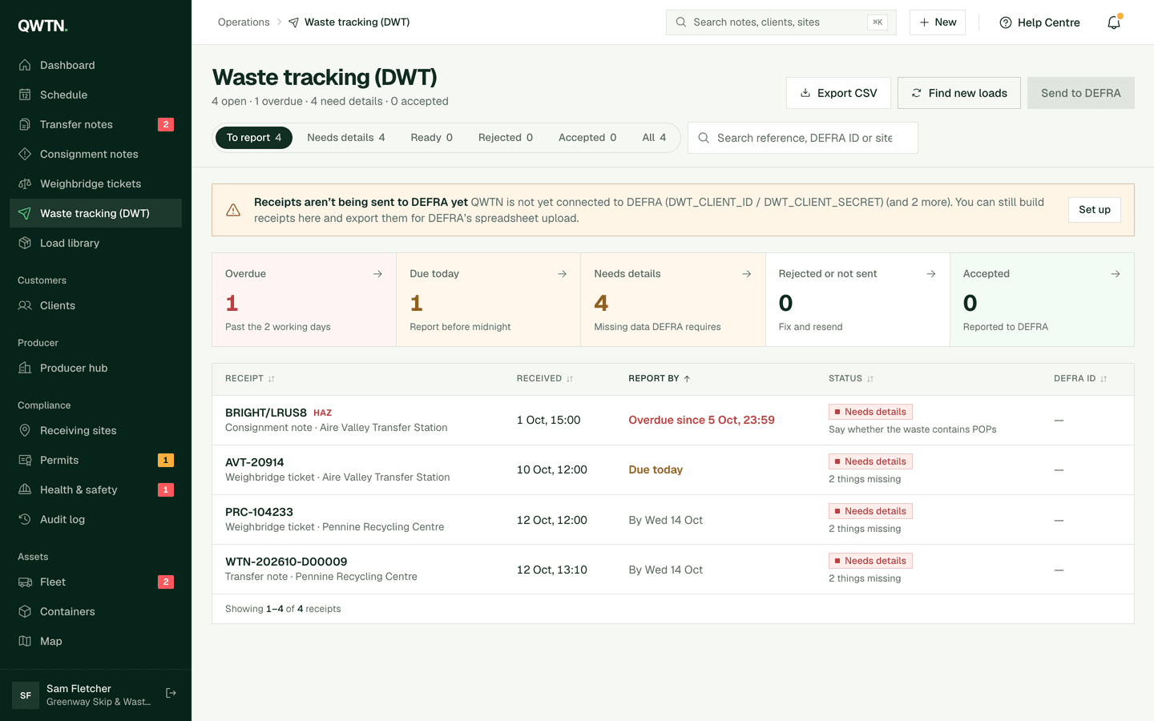Go to Receiving sites

(x=95, y=430)
